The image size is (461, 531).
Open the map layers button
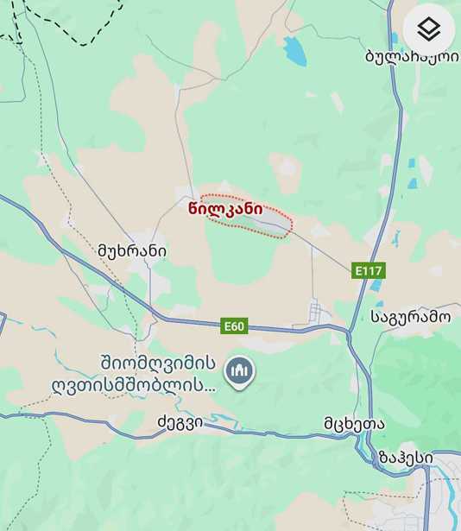pos(428,29)
